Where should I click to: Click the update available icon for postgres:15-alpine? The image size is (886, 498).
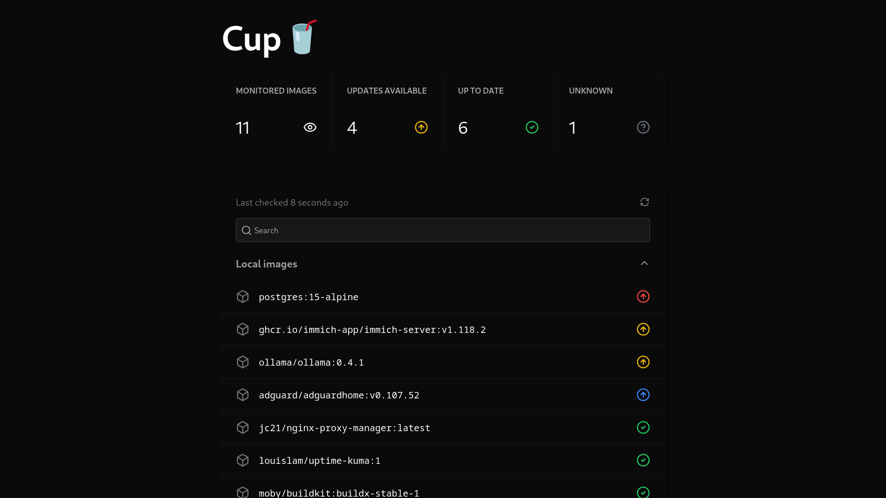(x=643, y=297)
